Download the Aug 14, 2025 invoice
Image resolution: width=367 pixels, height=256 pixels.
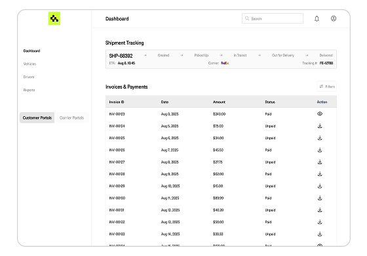pyautogui.click(x=320, y=234)
